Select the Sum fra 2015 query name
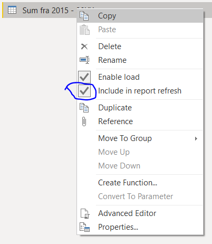The height and width of the screenshot is (244, 212). (48, 10)
